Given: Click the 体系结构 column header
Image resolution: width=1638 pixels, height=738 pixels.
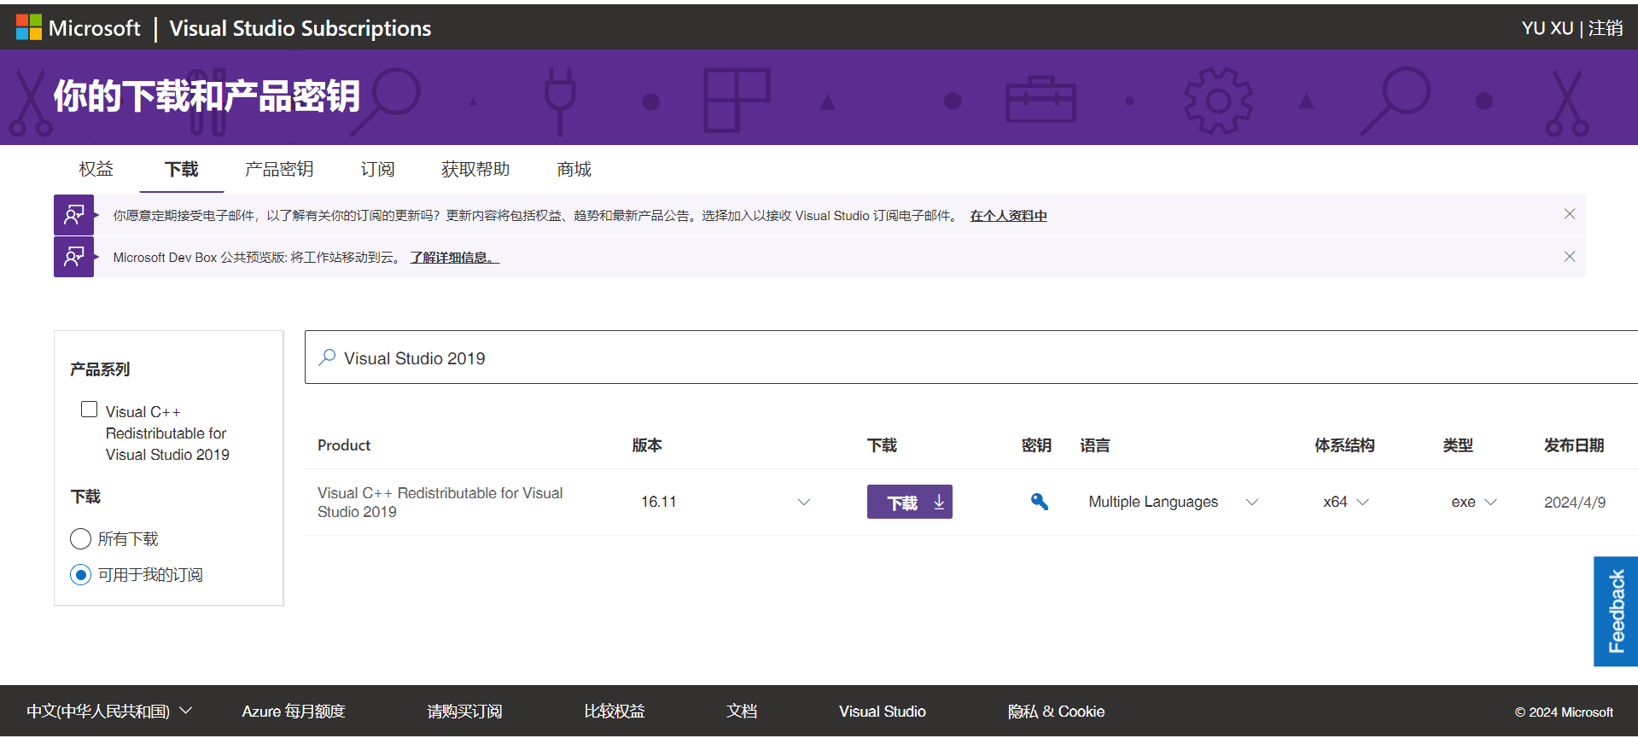Looking at the screenshot, I should (x=1344, y=445).
